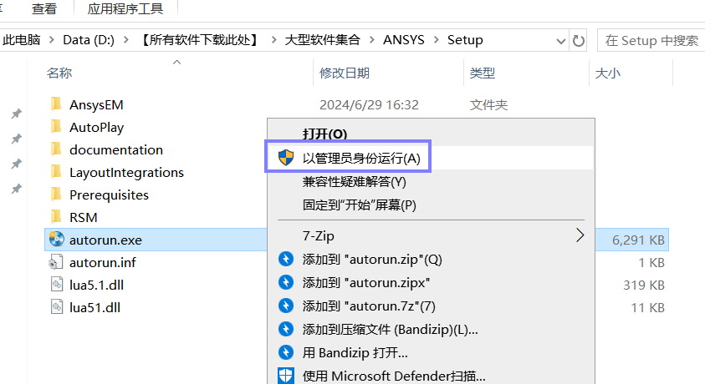Open the address bar history dropdown

[560, 41]
